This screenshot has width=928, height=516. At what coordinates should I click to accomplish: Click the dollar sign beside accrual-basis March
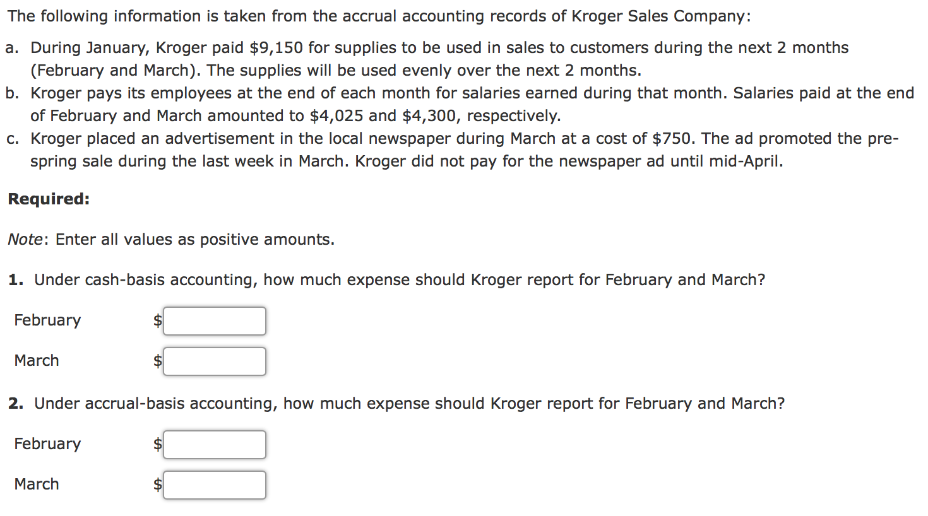click(x=158, y=485)
